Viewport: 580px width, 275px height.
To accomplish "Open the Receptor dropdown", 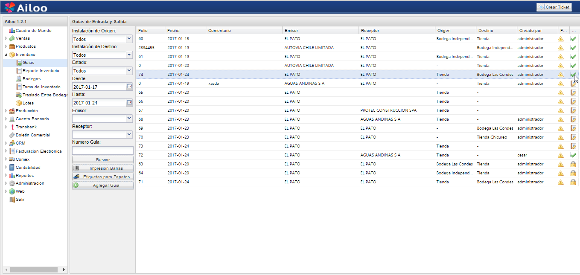I will pos(129,135).
